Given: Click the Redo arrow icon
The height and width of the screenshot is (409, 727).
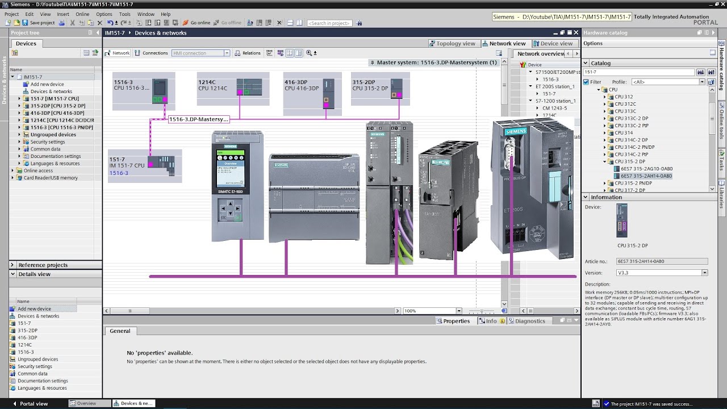Looking at the screenshot, I should point(123,23).
